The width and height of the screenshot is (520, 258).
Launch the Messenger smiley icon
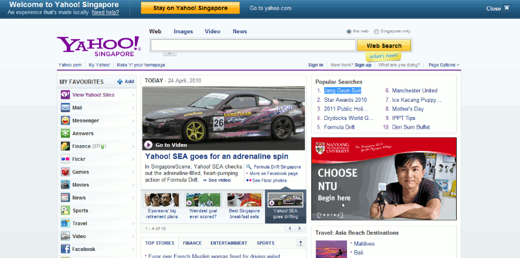click(x=65, y=121)
